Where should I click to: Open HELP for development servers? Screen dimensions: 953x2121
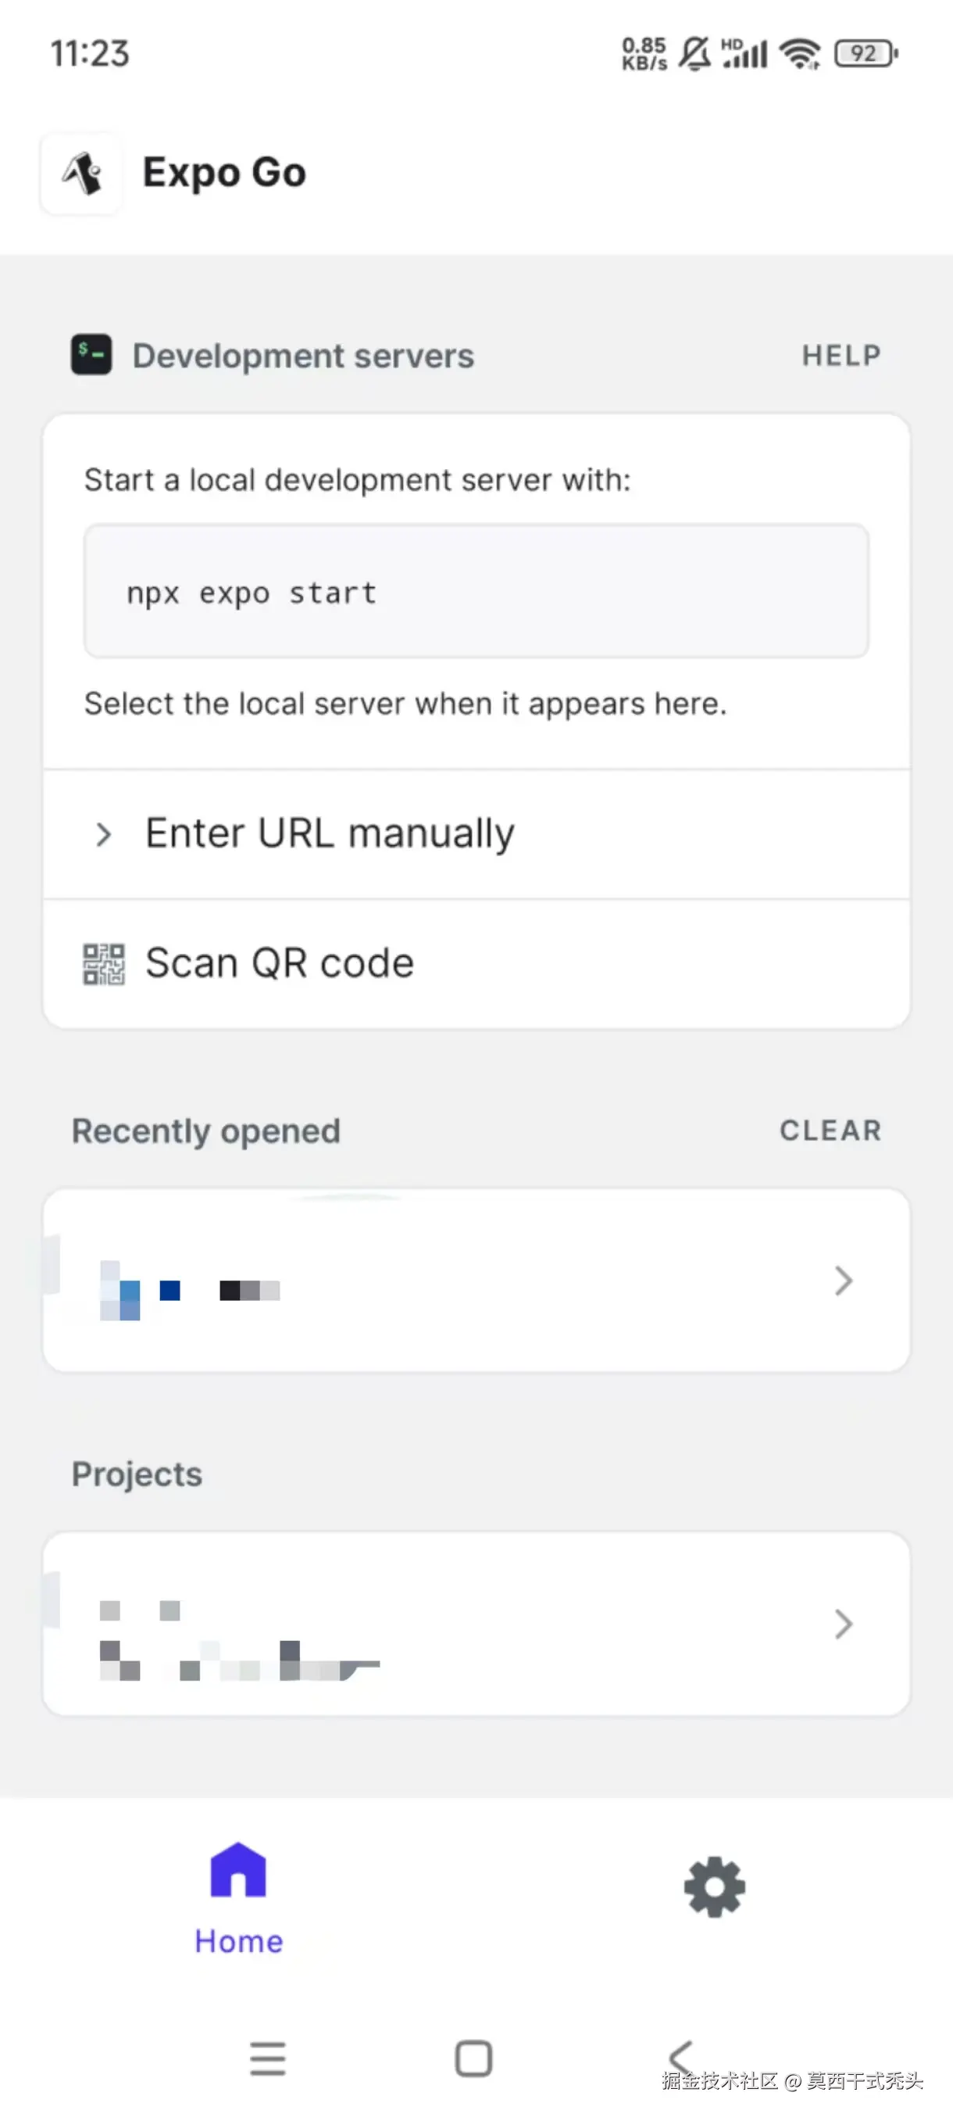point(841,356)
